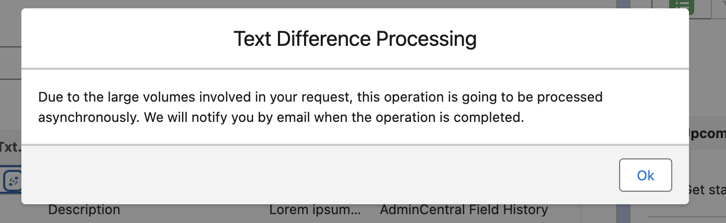The width and height of the screenshot is (726, 223).
Task: Click the dimmed backdrop left of the dialog title
Action: pyautogui.click(x=10, y=31)
